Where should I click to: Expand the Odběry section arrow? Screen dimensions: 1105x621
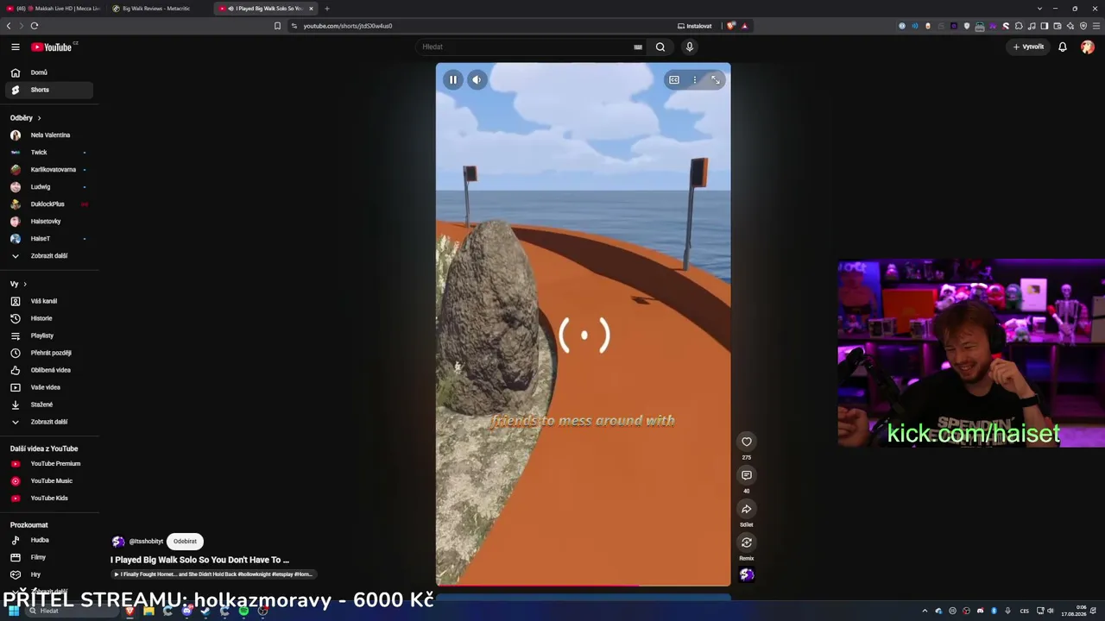[x=39, y=118]
